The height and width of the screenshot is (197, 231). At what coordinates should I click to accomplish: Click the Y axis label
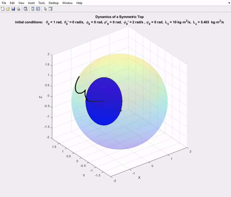(x=84, y=175)
